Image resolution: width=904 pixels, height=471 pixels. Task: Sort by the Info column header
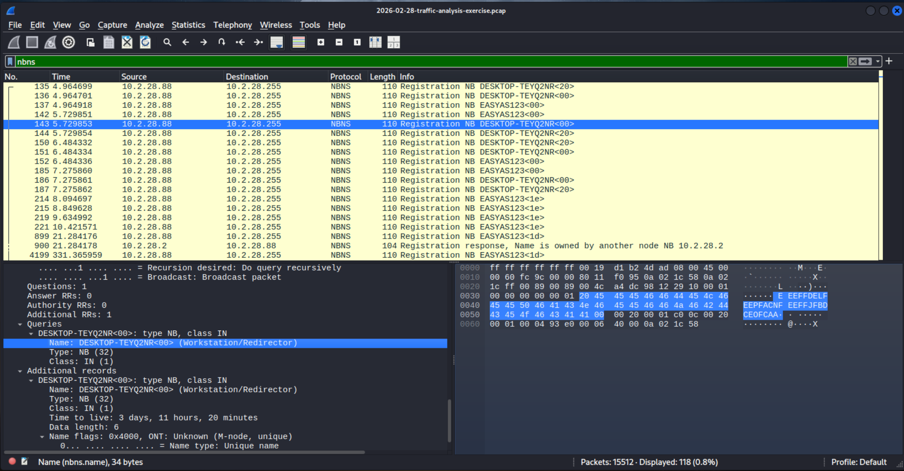tap(638, 77)
